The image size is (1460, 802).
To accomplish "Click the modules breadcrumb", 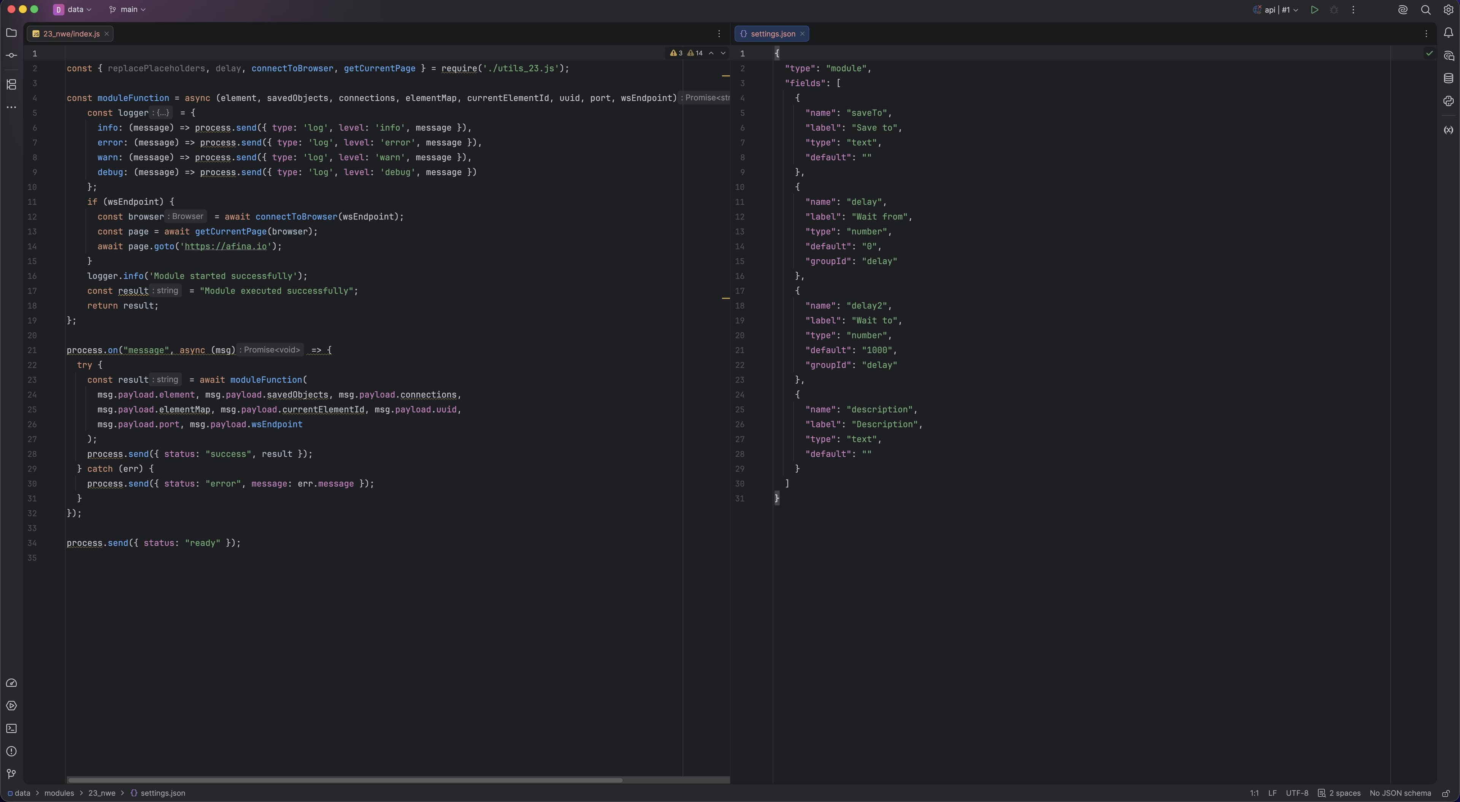I will coord(59,794).
